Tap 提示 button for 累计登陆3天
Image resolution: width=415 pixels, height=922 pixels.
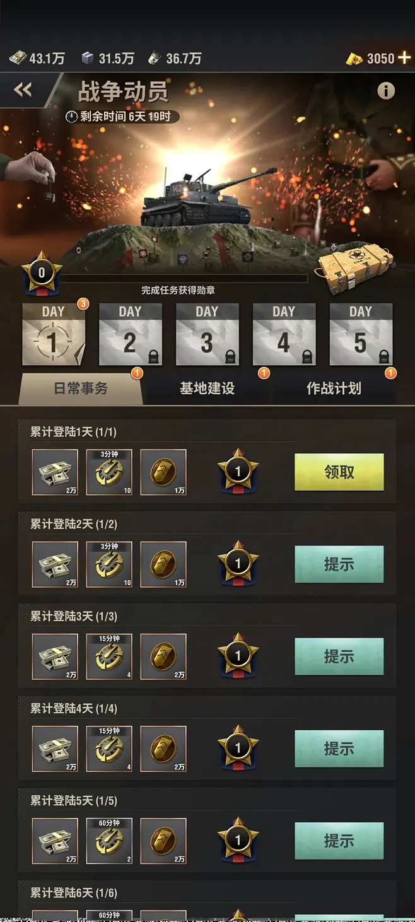point(339,656)
